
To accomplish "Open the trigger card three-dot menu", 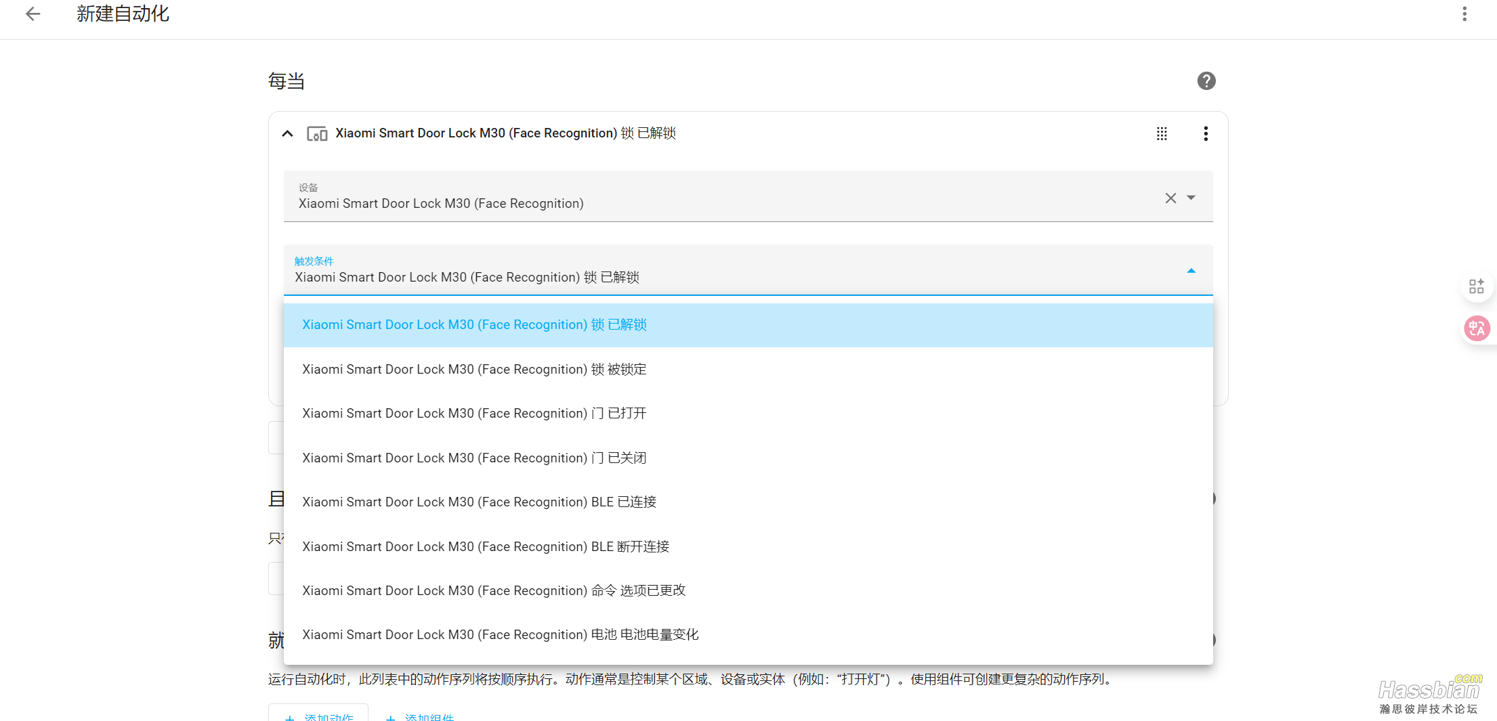I will tap(1206, 133).
